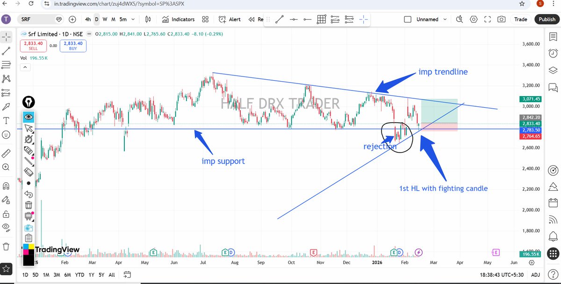Click the compare or add symbol plus button
This screenshot has width=561, height=284.
point(72,19)
